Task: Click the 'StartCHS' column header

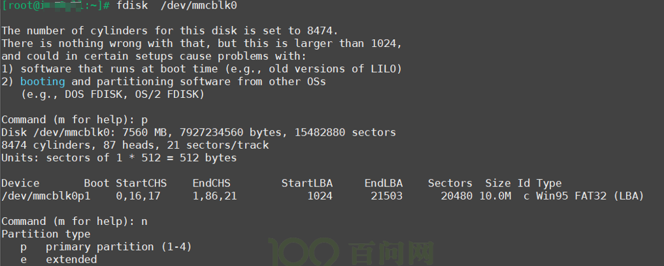Action: 141,183
